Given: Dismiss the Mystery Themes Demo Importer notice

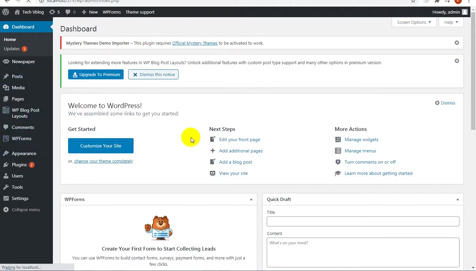Looking at the screenshot, I should tap(457, 43).
